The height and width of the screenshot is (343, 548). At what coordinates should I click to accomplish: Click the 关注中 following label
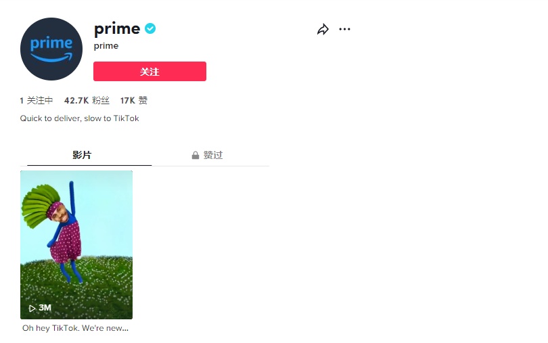click(40, 101)
